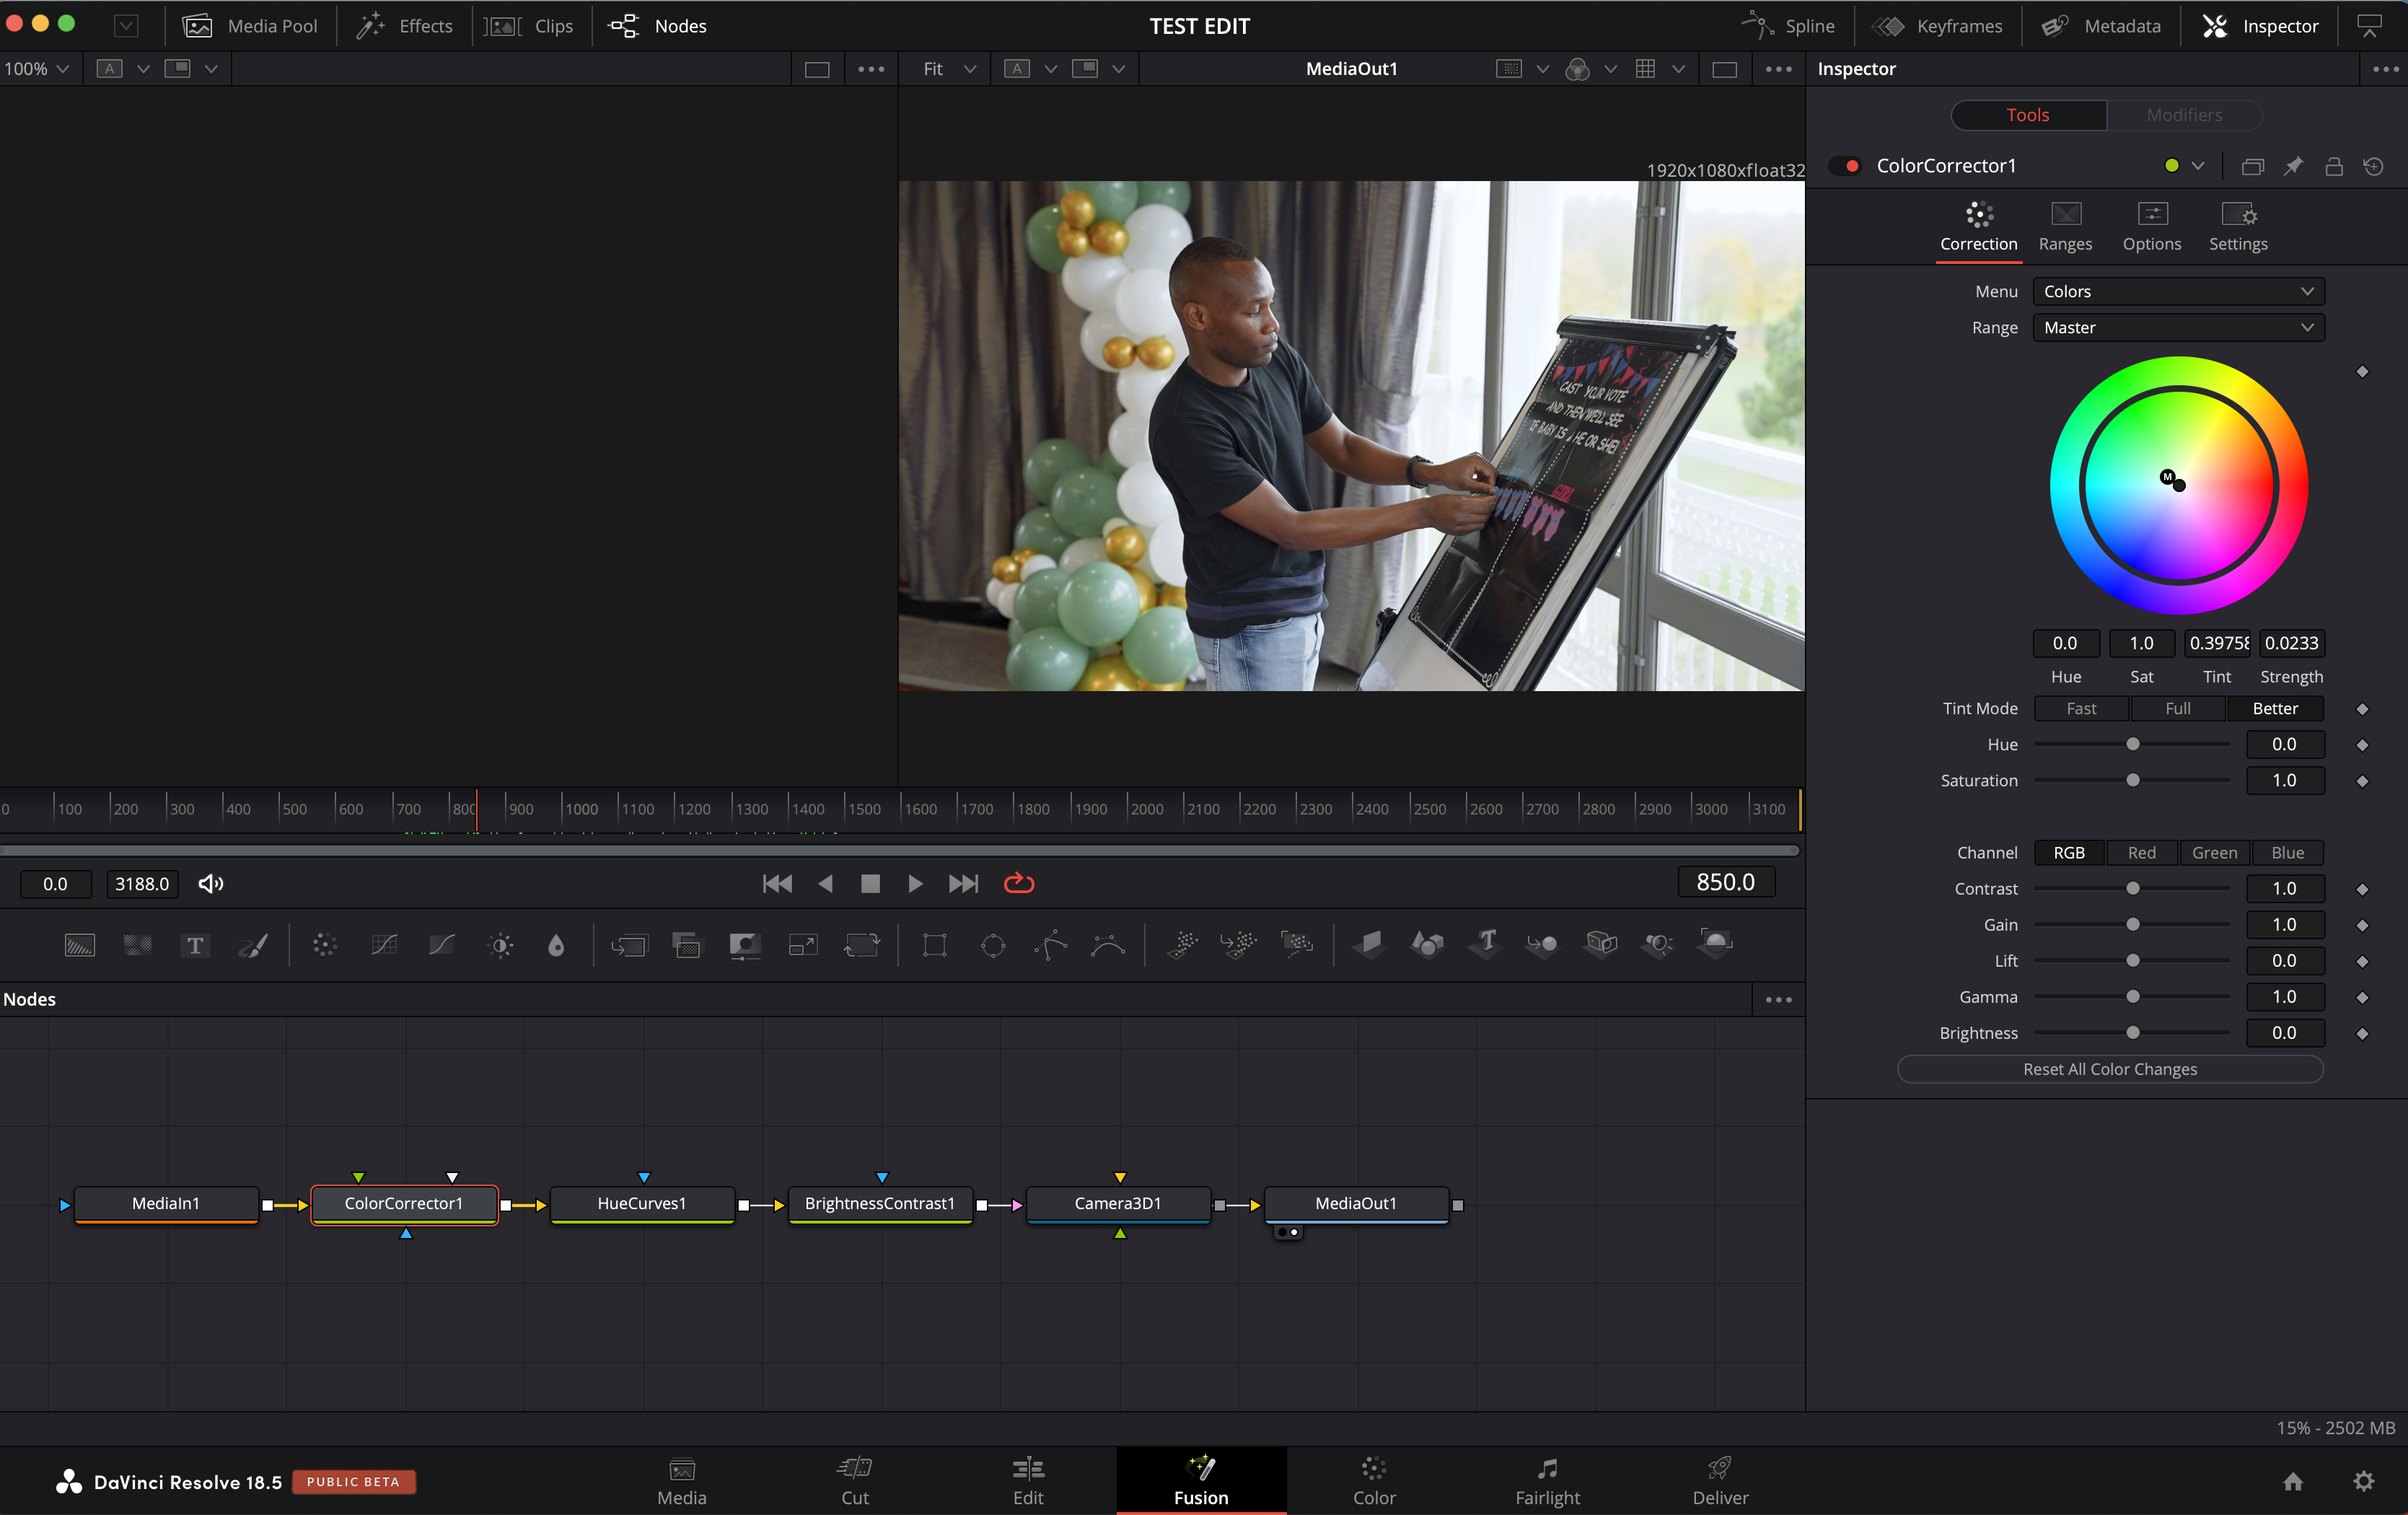The height and width of the screenshot is (1515, 2408).
Task: Select the ColorCorrector1 node
Action: coord(403,1203)
